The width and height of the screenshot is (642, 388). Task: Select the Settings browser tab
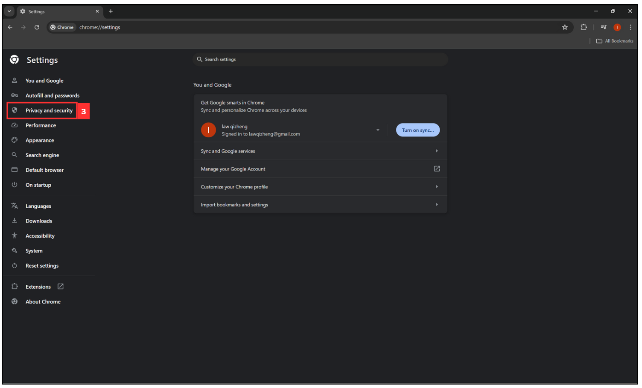point(60,11)
